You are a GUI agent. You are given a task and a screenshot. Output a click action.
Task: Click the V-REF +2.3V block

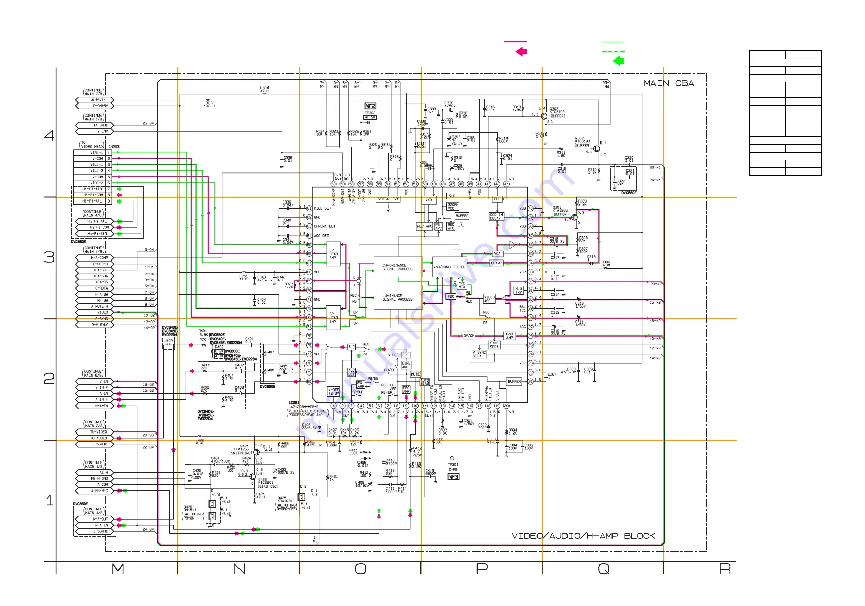334,391
